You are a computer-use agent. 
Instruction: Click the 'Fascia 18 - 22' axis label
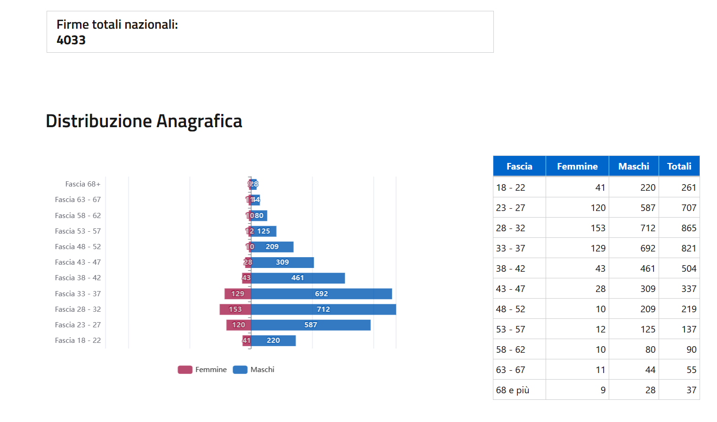(78, 341)
